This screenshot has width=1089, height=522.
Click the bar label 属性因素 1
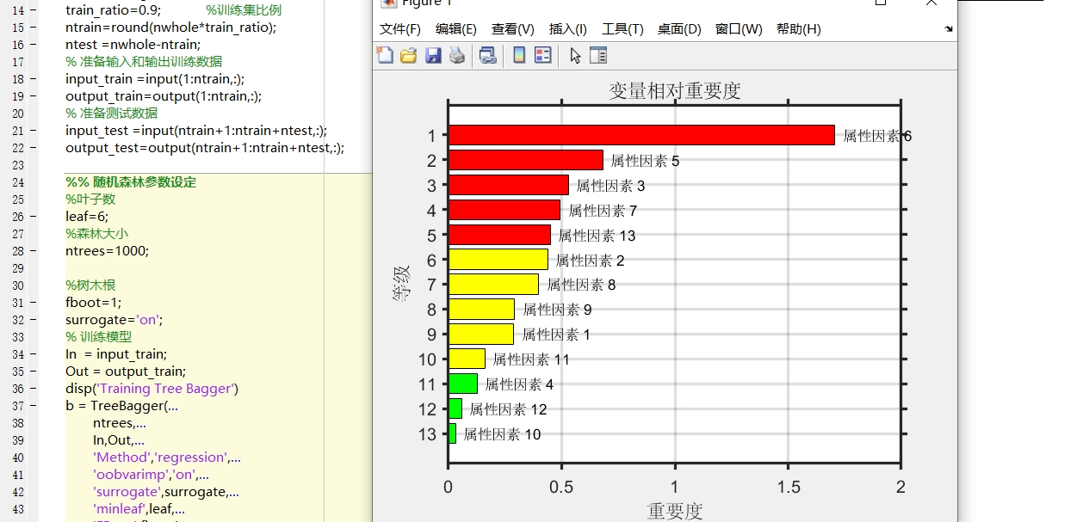[556, 335]
